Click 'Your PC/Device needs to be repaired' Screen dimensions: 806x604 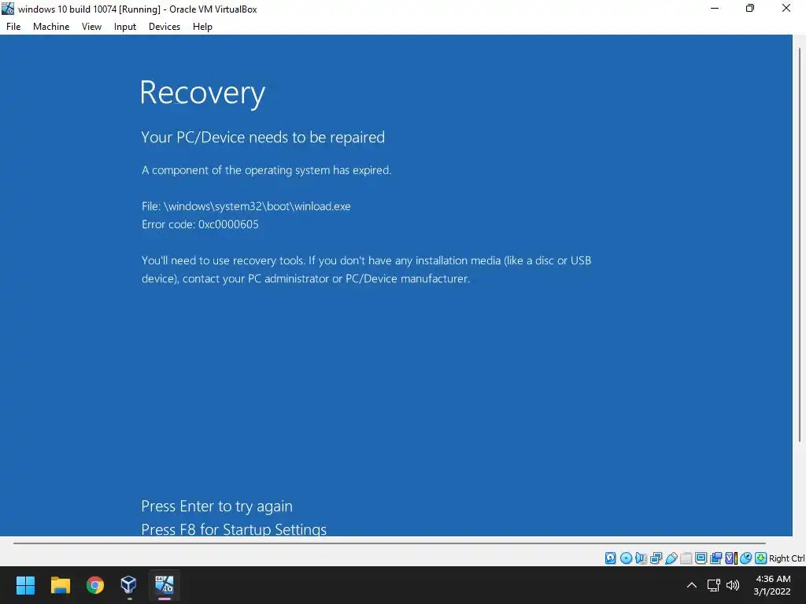(x=263, y=137)
